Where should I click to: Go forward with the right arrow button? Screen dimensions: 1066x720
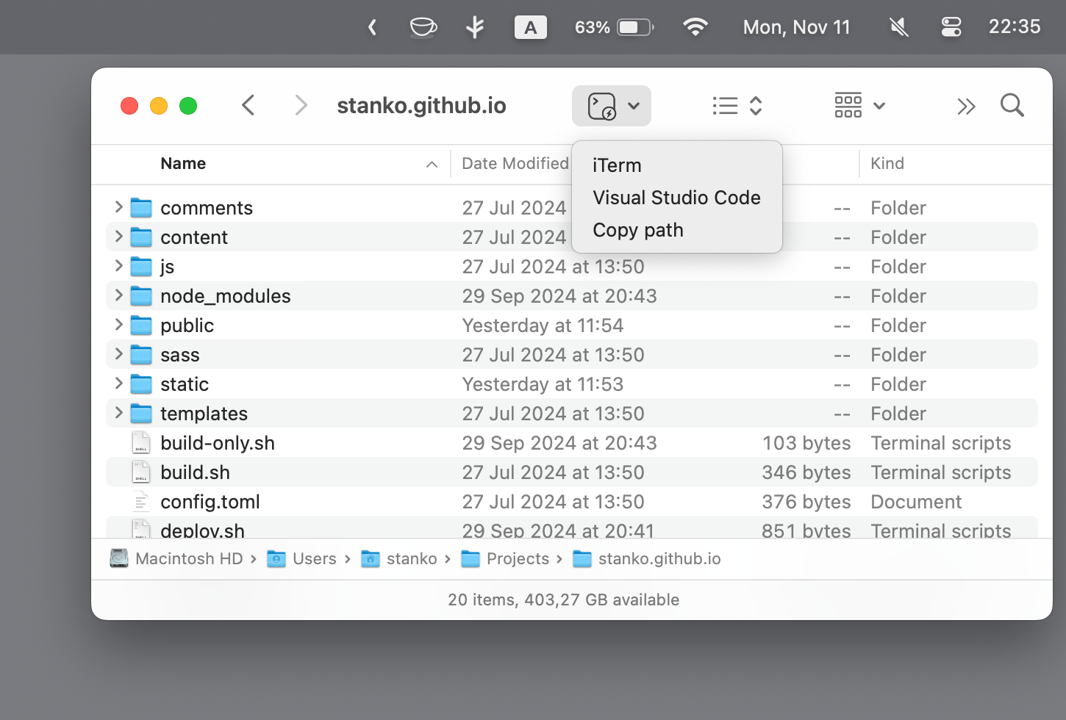(x=300, y=105)
